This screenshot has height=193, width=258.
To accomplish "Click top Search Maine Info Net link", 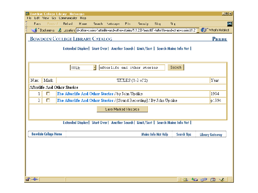I will point(173,49).
